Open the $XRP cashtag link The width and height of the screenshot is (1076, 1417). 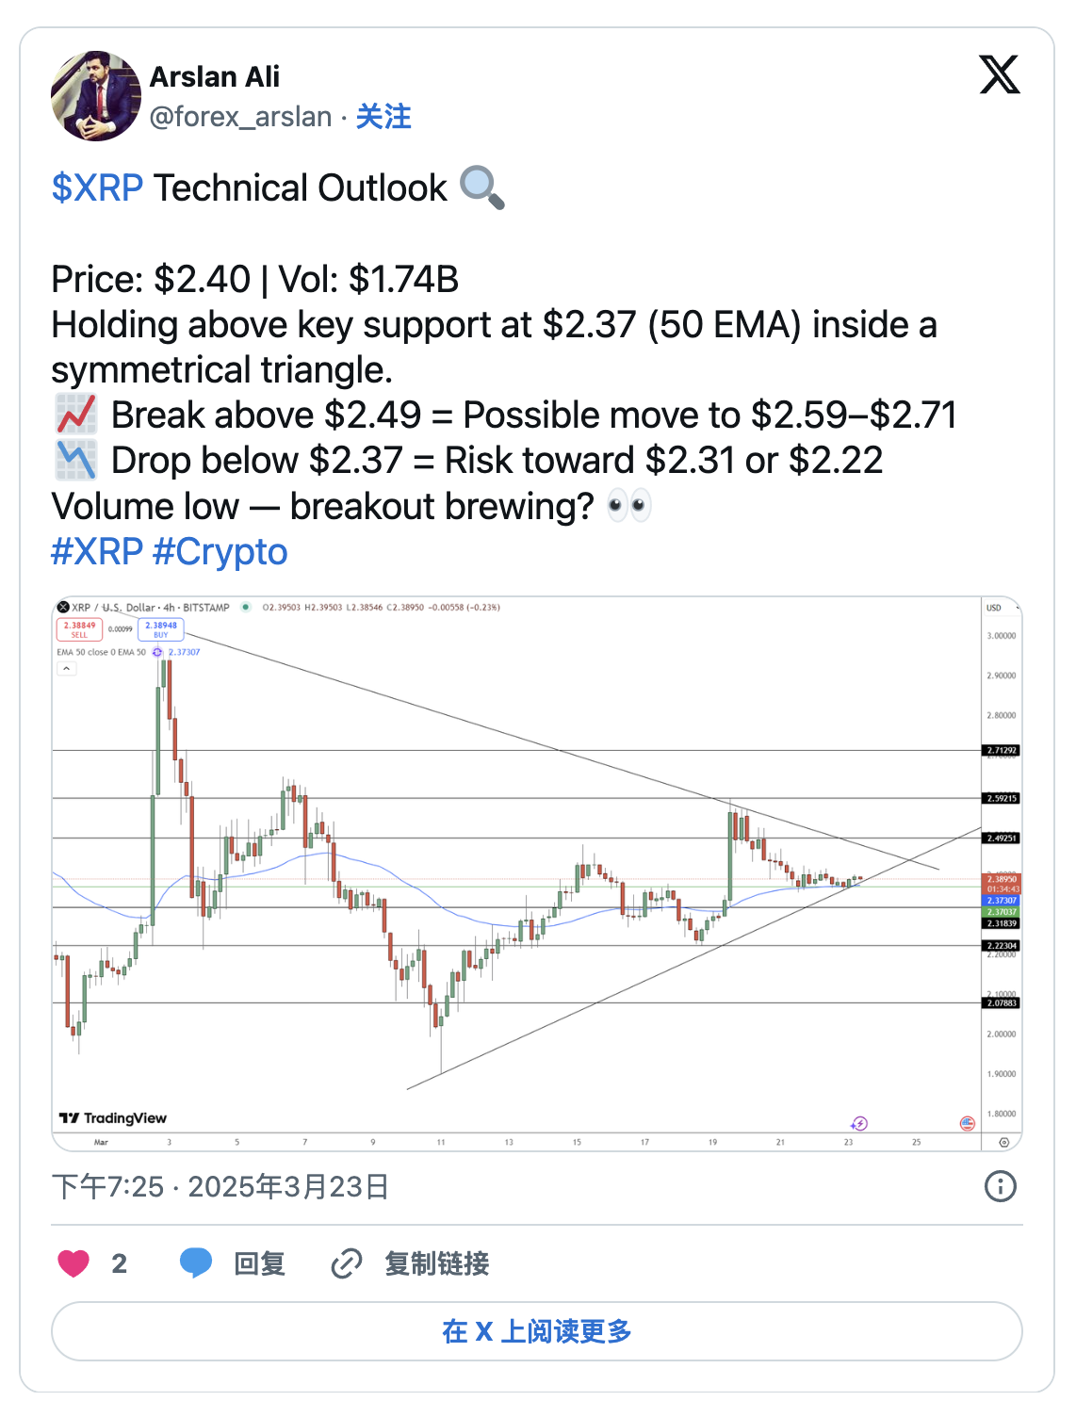click(97, 188)
